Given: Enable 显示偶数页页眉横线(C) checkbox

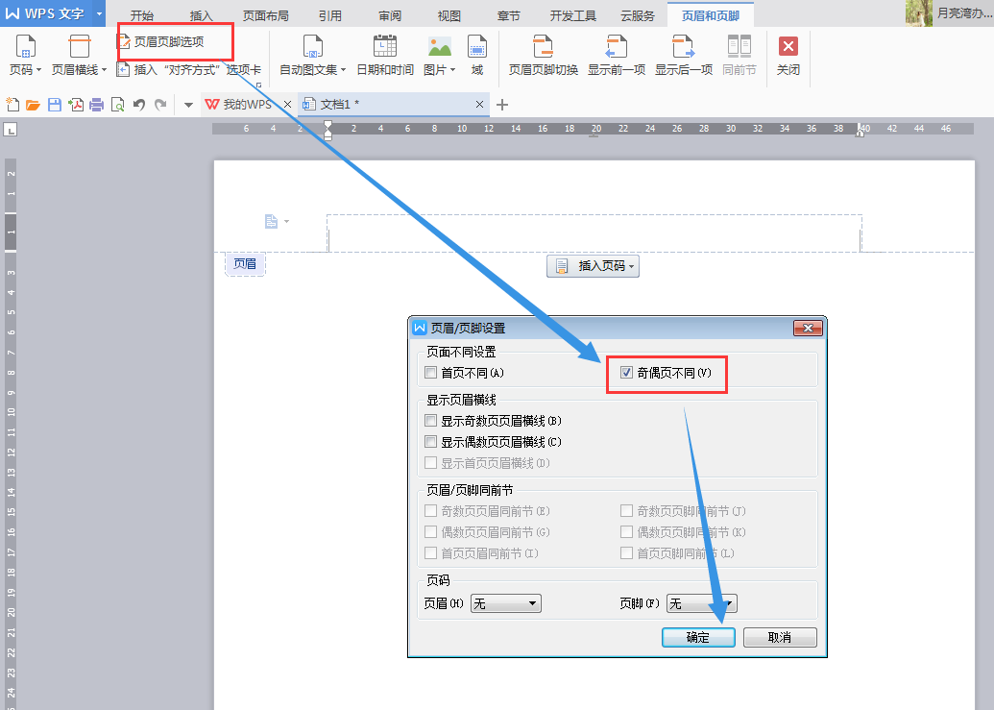Looking at the screenshot, I should click(431, 441).
